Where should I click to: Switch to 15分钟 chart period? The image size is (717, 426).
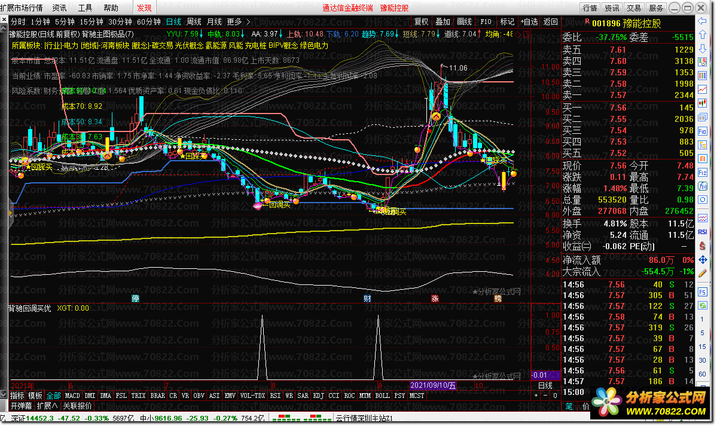point(91,22)
